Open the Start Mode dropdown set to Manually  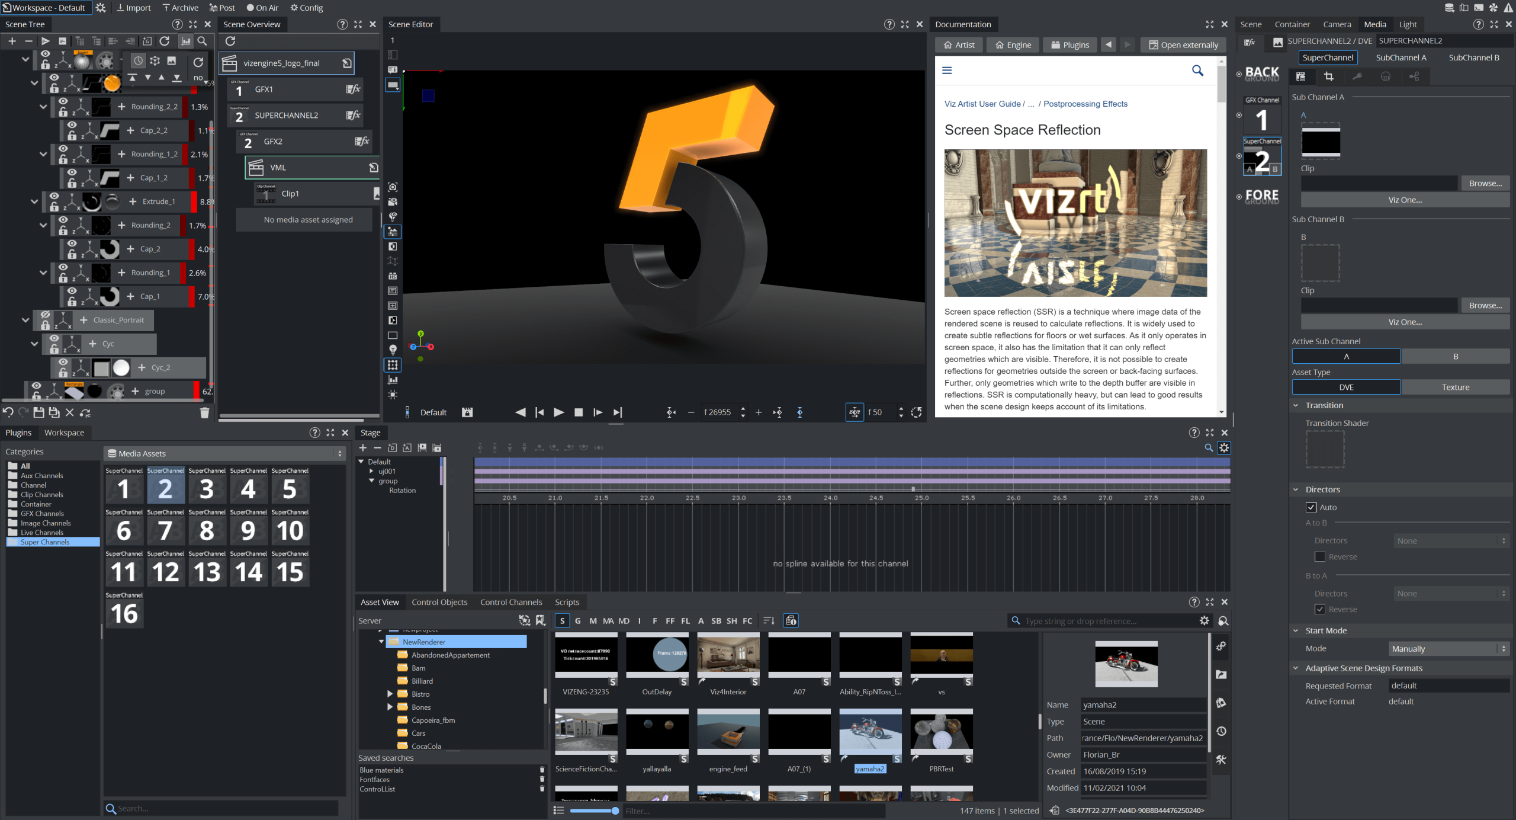(x=1448, y=648)
